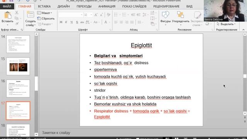Click the increase list level icon
247x139 pixels.
click(x=139, y=15)
